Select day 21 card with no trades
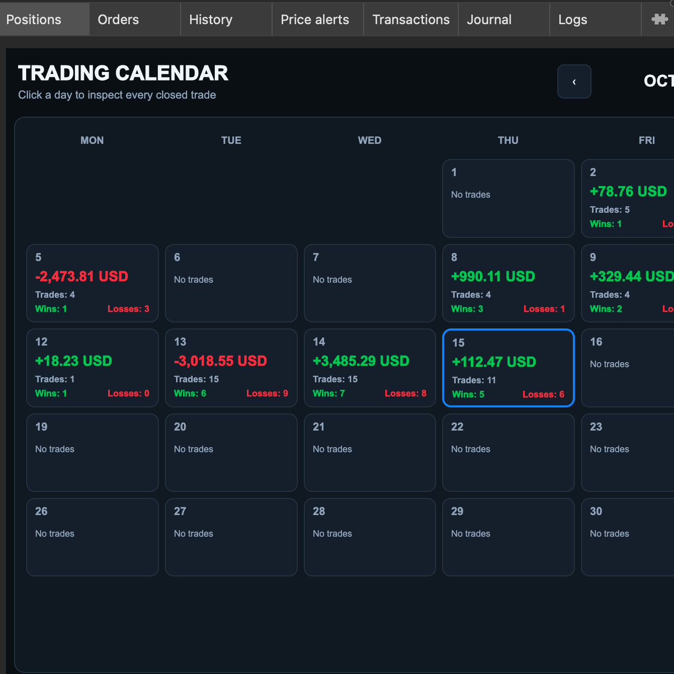Viewport: 674px width, 674px height. (370, 453)
